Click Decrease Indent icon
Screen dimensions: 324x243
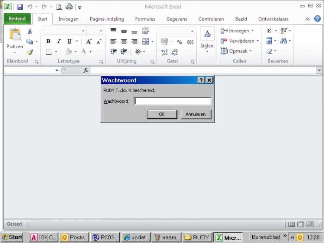click(x=113, y=51)
